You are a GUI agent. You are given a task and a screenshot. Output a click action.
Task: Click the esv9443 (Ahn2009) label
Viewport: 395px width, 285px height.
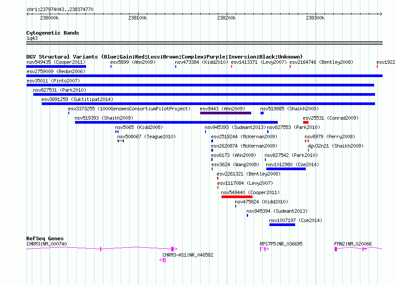click(222, 109)
